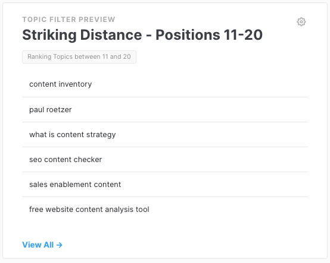Click the arrow icon beside View All

point(60,245)
